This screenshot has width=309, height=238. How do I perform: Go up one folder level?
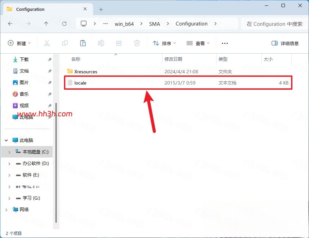pos(46,24)
